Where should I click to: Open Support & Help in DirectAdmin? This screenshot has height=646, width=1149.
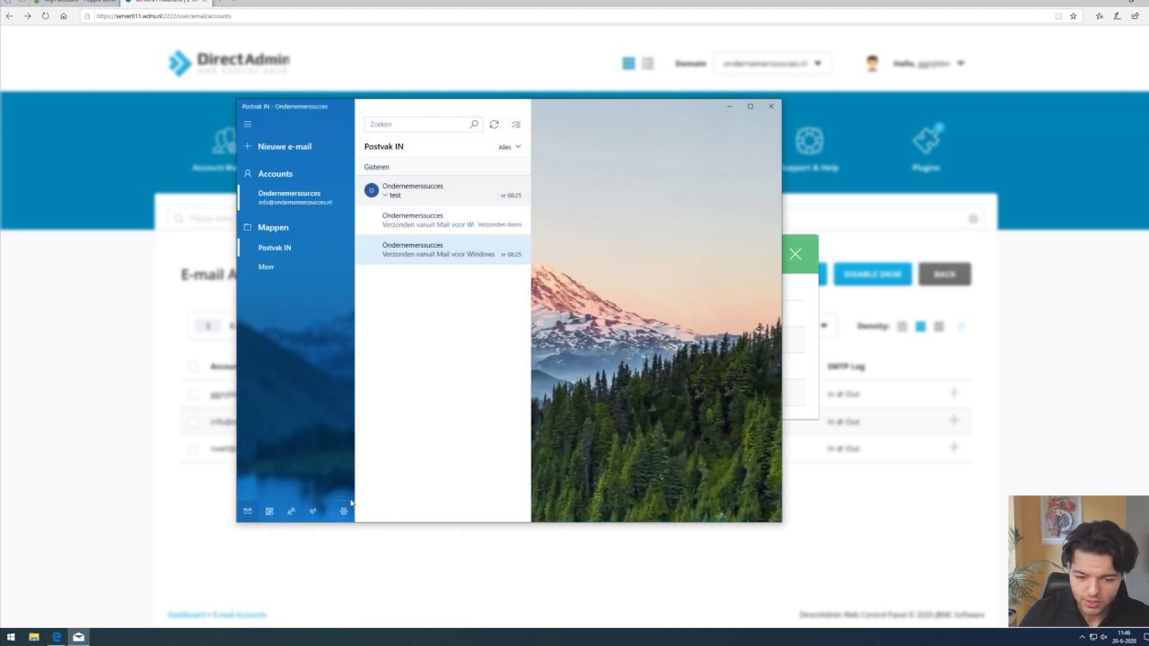click(810, 148)
